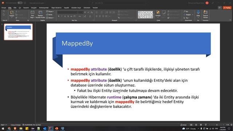Open the Düzen layout dropdown
Screen dimensions: 233x131
(50, 11)
